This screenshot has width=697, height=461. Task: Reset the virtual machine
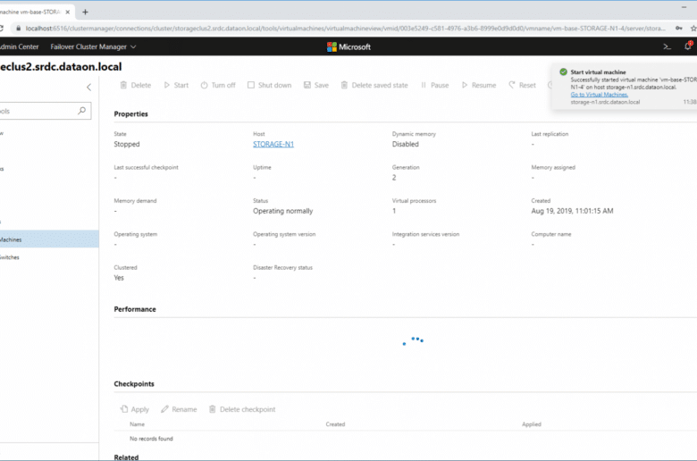tap(523, 85)
